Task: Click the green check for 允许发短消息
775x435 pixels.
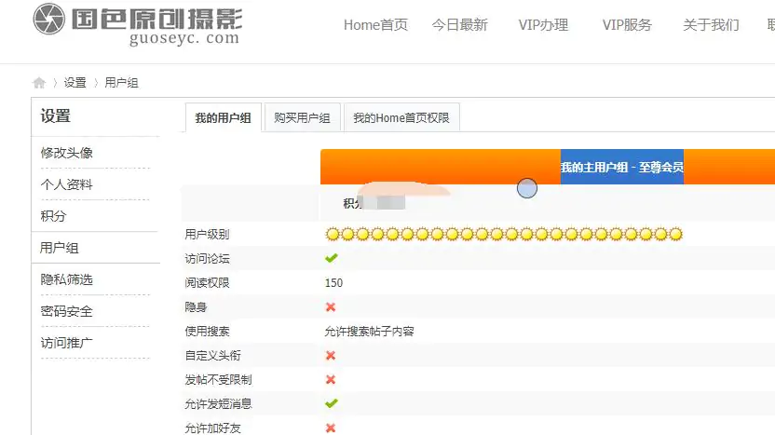Action: [x=332, y=403]
